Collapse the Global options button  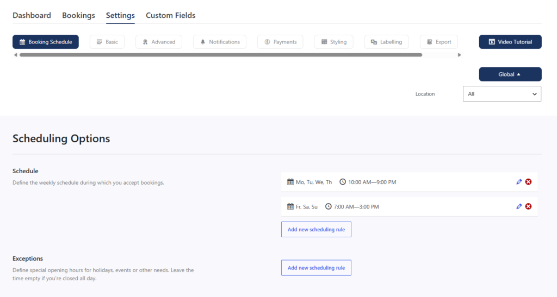coord(510,74)
